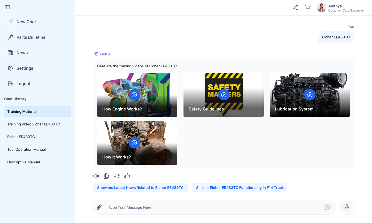
Task: Click the Gen AI sparkle icon
Action: (x=96, y=54)
